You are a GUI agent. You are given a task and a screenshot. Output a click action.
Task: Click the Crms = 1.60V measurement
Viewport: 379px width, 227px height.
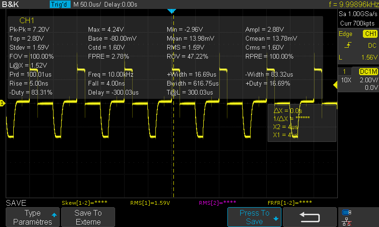(264, 47)
